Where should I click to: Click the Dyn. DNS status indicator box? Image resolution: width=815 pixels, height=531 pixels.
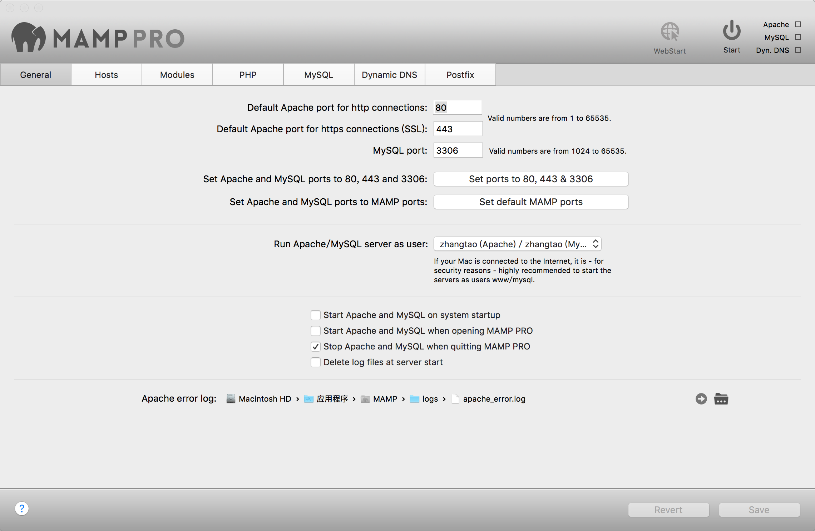[798, 50]
